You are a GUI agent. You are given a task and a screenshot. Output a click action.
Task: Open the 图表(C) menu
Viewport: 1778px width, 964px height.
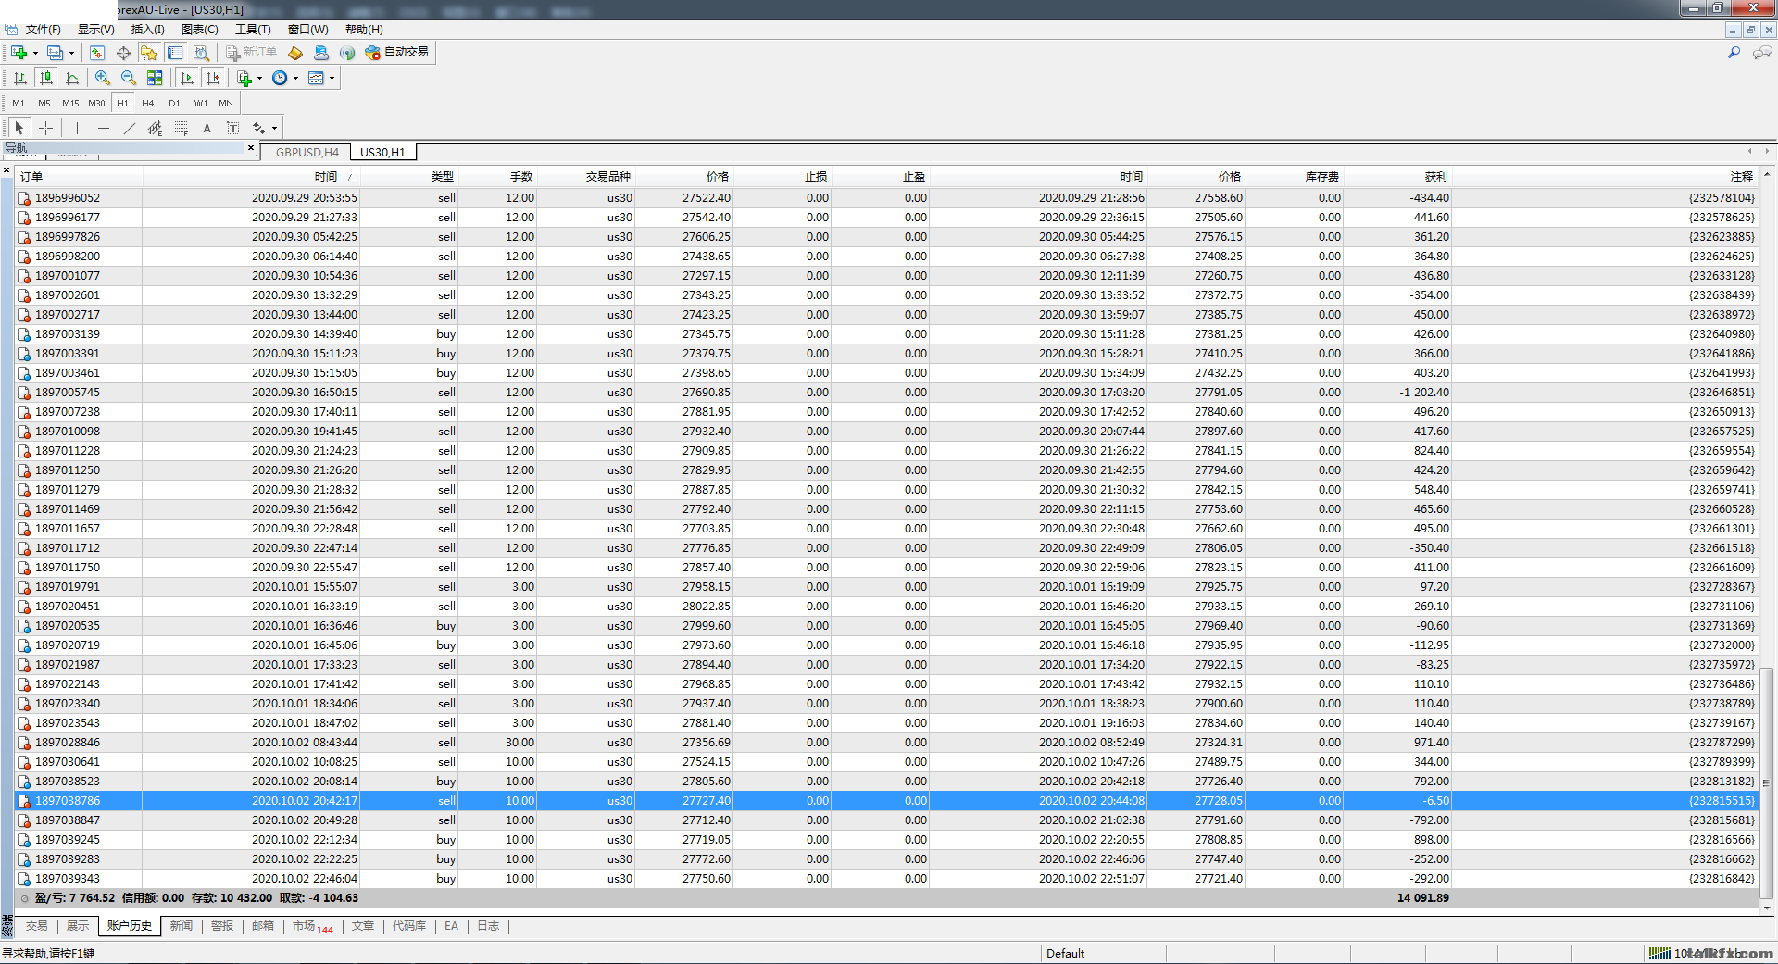(199, 30)
